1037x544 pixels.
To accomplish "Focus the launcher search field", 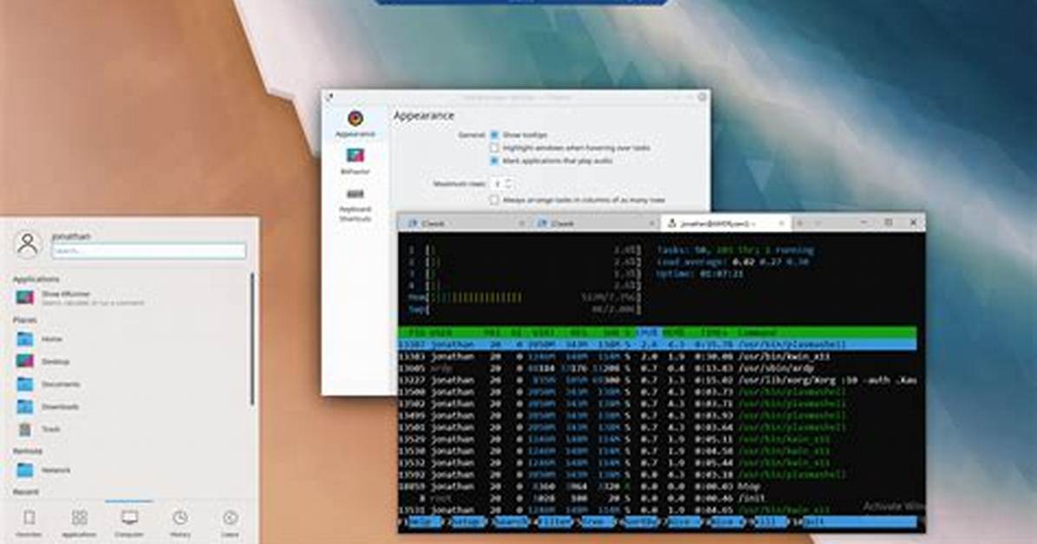I will 149,250.
